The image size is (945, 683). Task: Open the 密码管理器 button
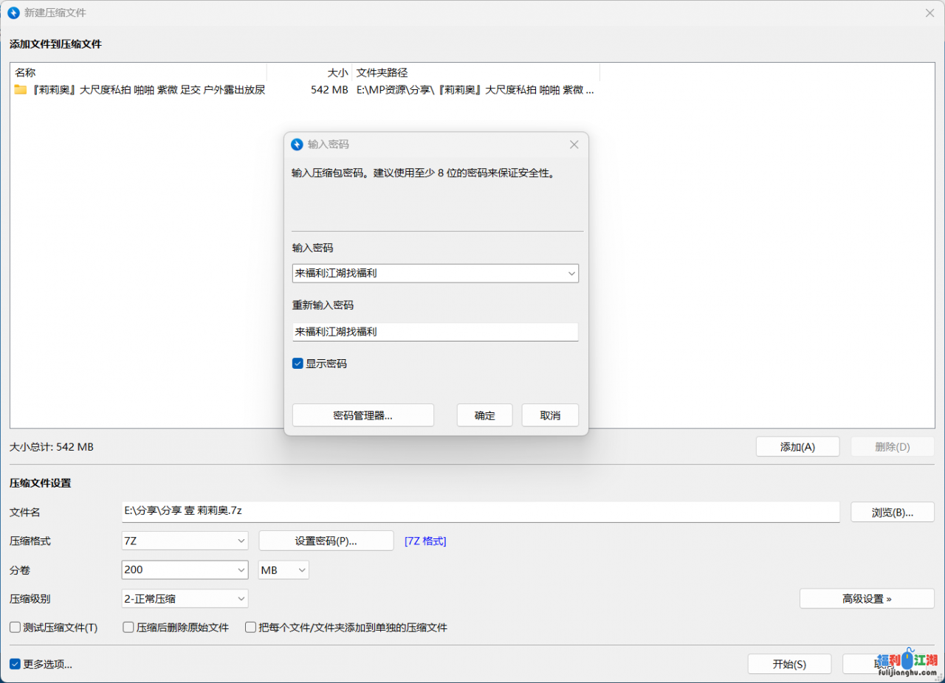(362, 415)
